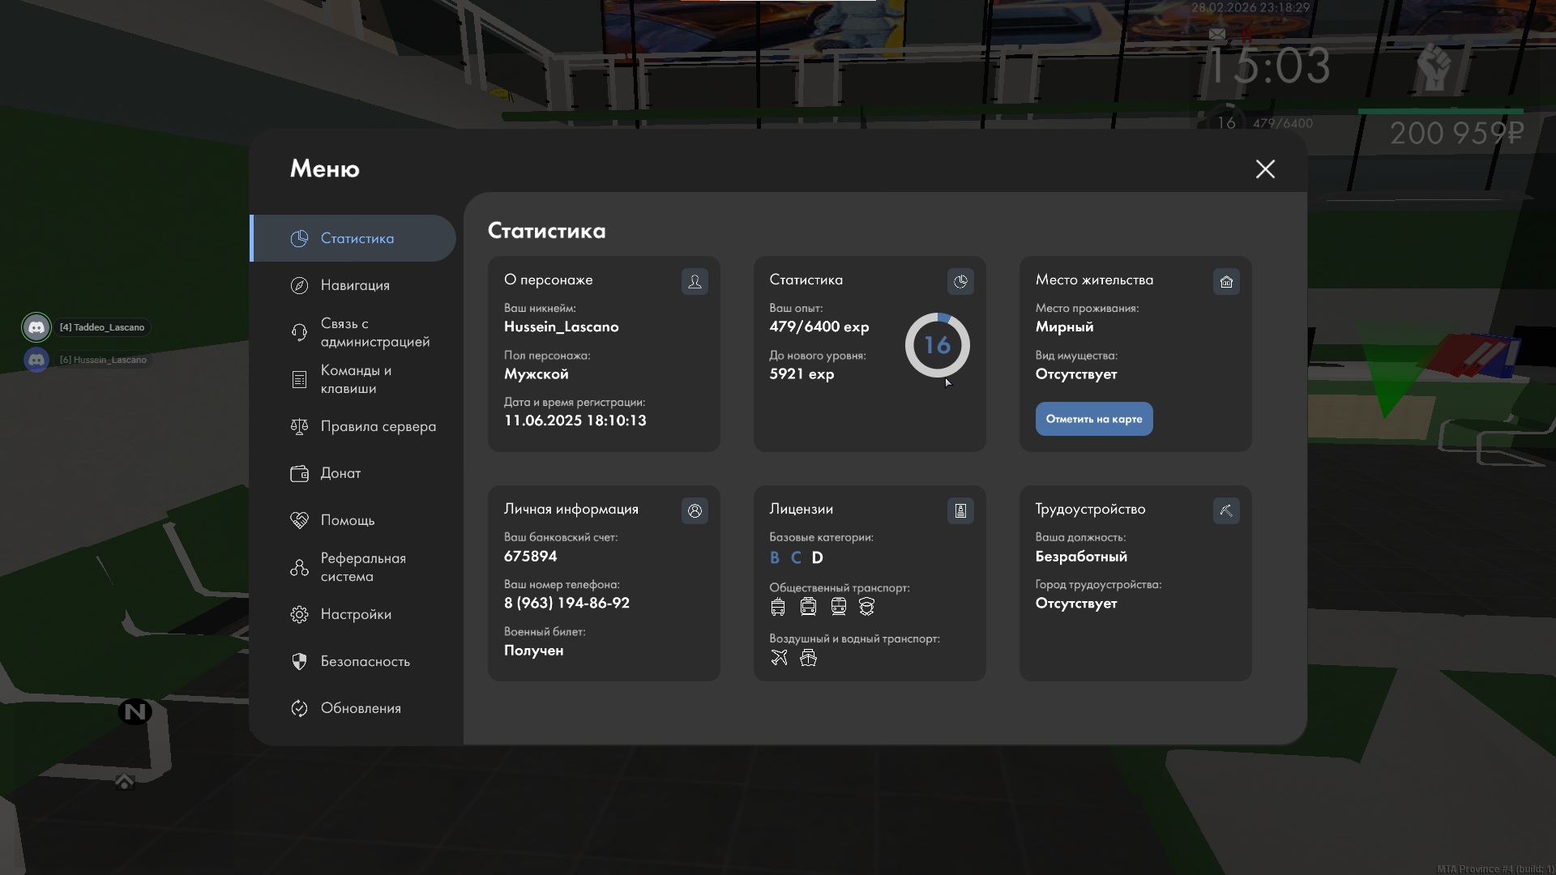
Task: Open Реферальная система section
Action: [362, 567]
